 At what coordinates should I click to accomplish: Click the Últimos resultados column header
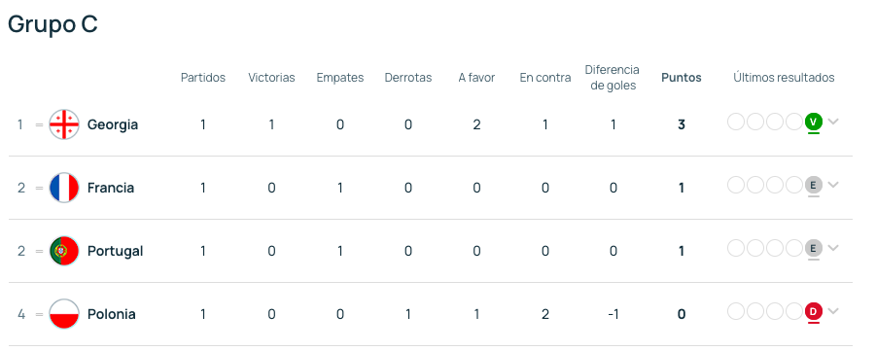point(784,78)
